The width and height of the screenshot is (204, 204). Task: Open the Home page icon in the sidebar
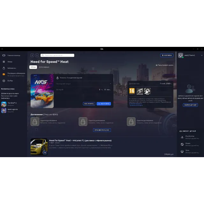[4, 55]
